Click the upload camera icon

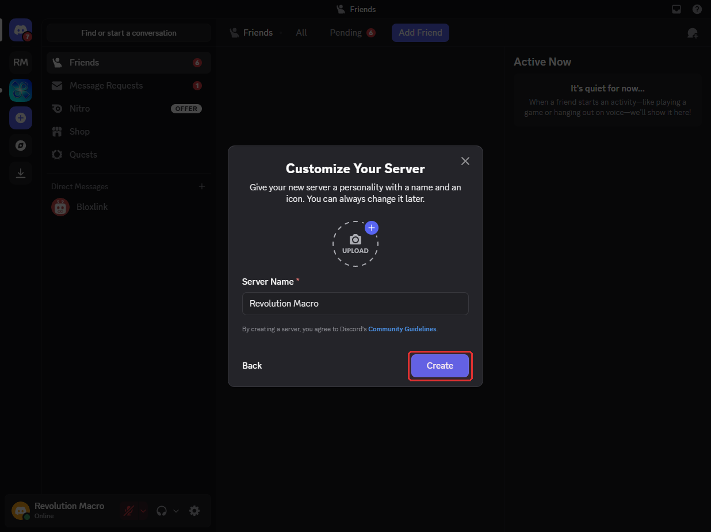(x=355, y=239)
